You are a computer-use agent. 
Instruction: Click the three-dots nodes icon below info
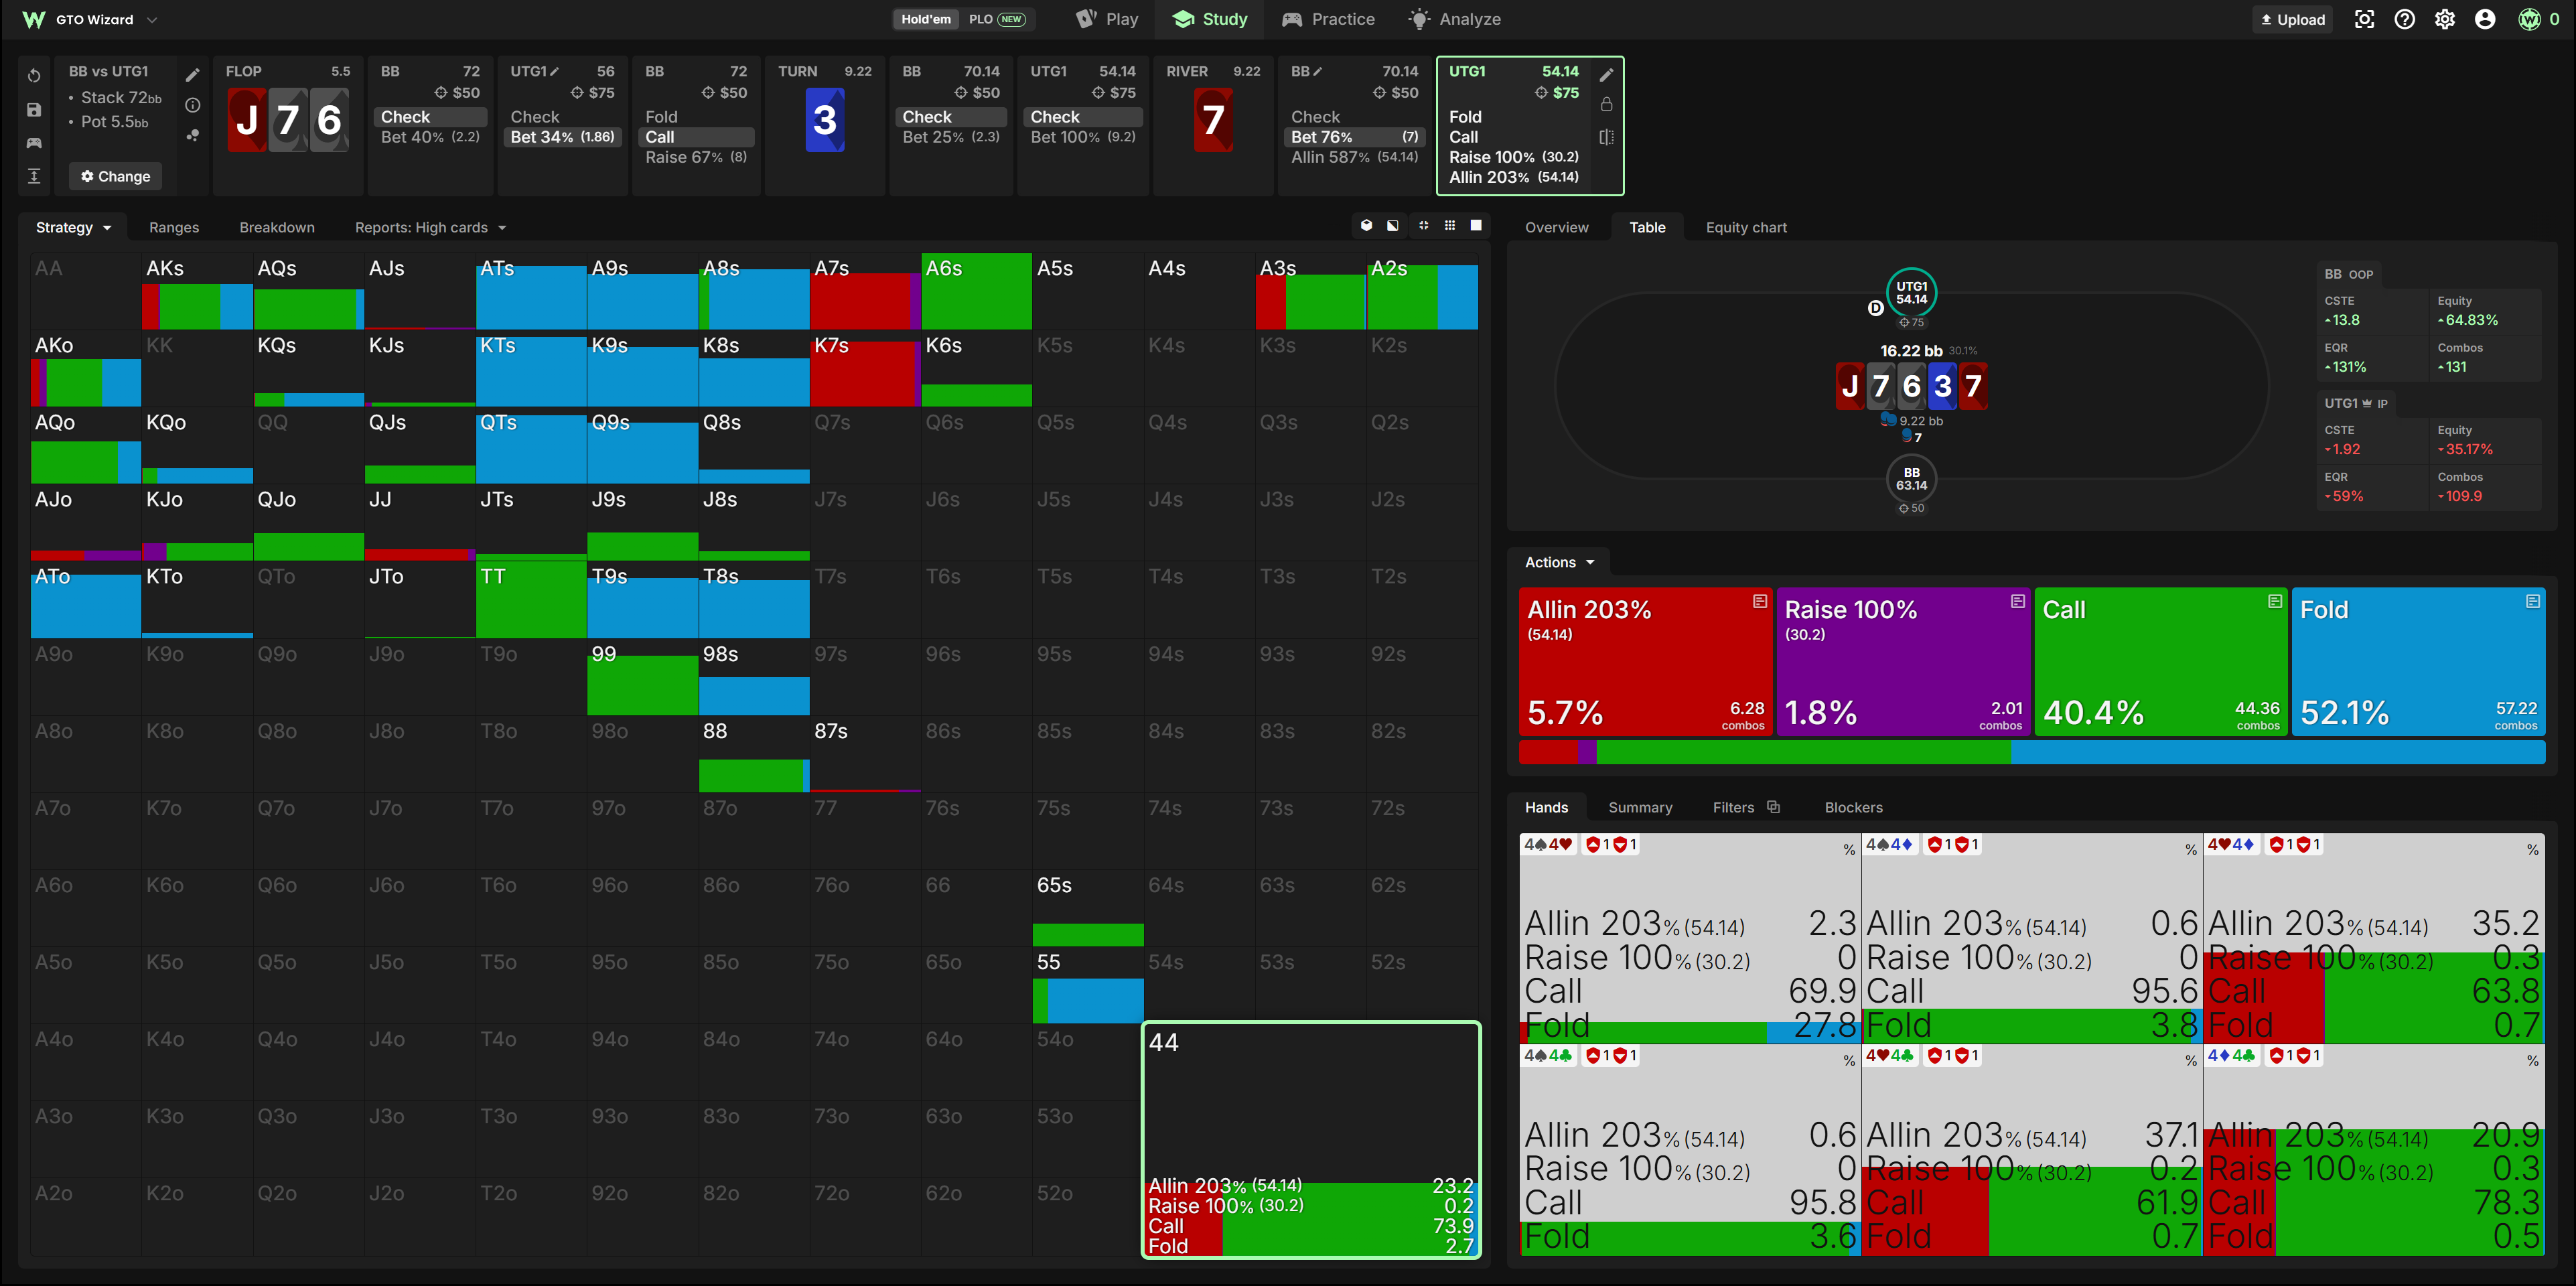193,135
